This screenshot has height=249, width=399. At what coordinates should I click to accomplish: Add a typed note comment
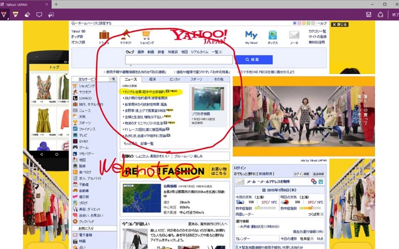coord(39,14)
